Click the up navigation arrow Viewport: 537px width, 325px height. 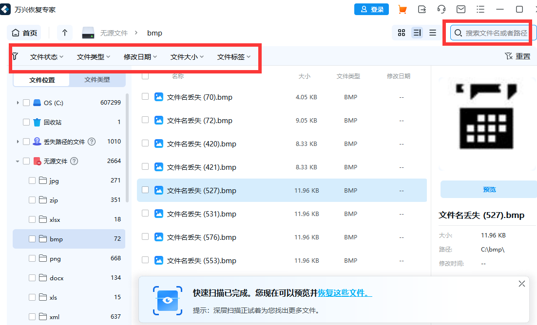[65, 33]
